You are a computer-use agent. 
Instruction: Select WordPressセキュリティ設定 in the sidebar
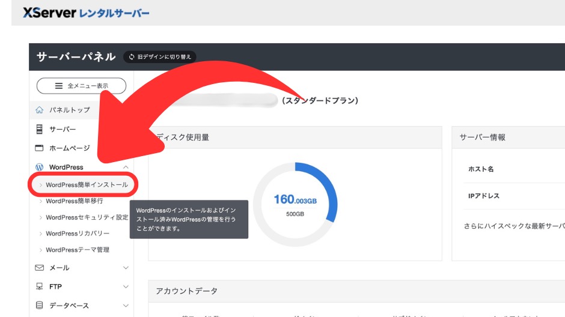[87, 217]
